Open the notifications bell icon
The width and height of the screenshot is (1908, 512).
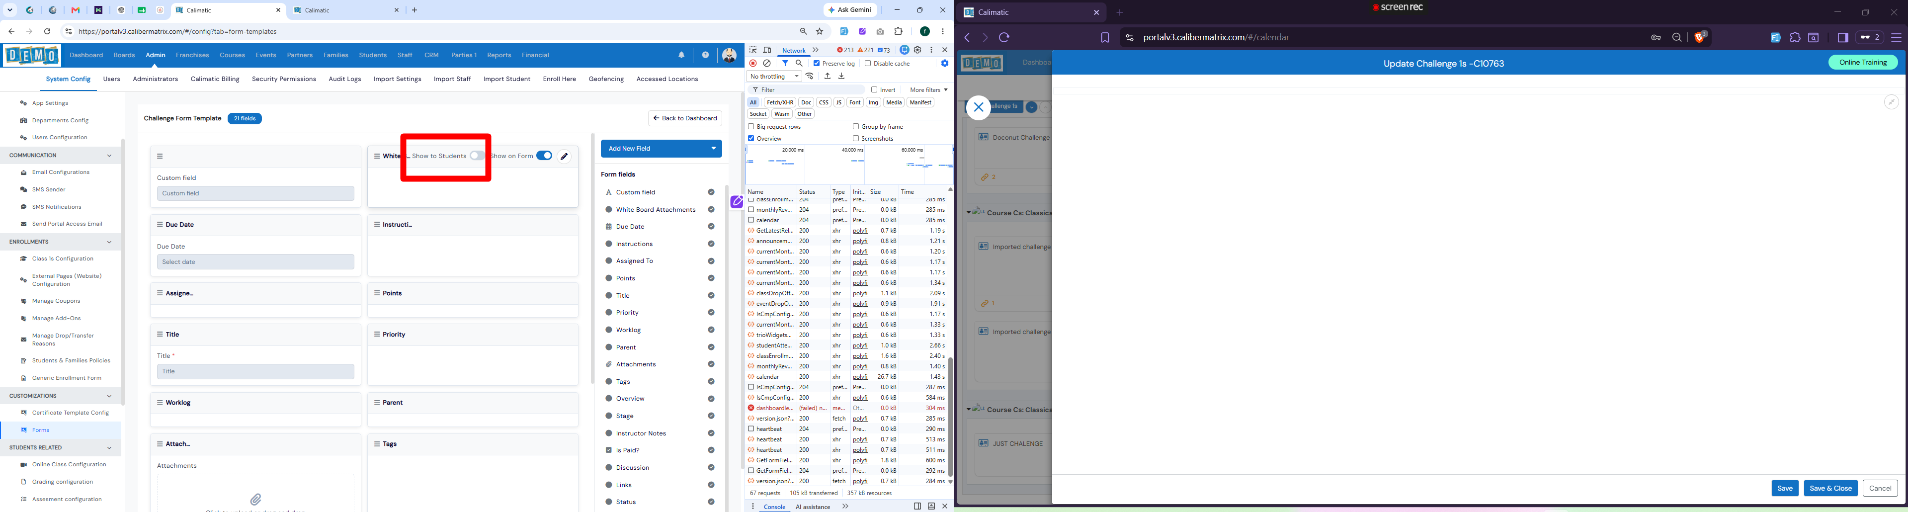click(681, 55)
